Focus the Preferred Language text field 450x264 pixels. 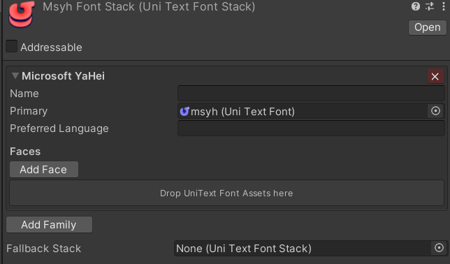pyautogui.click(x=311, y=129)
